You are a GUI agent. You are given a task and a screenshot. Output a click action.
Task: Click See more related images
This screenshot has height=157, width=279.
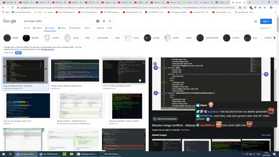pos(266,135)
